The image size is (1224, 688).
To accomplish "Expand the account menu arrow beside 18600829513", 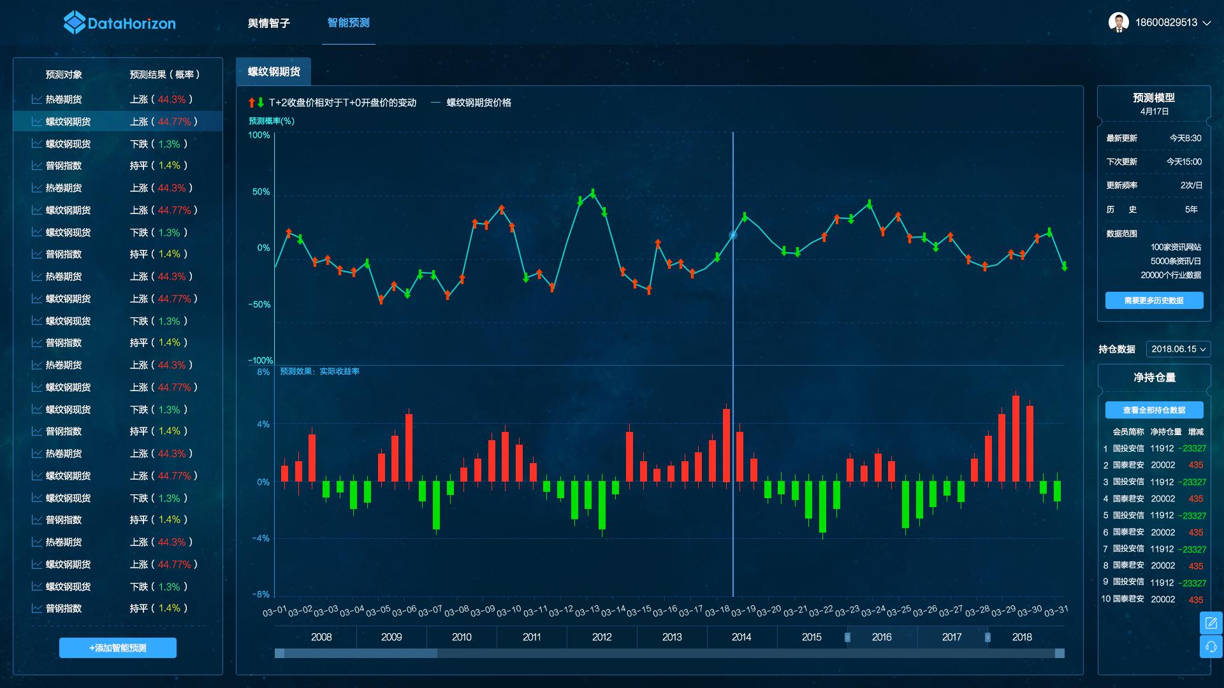I will click(1207, 23).
